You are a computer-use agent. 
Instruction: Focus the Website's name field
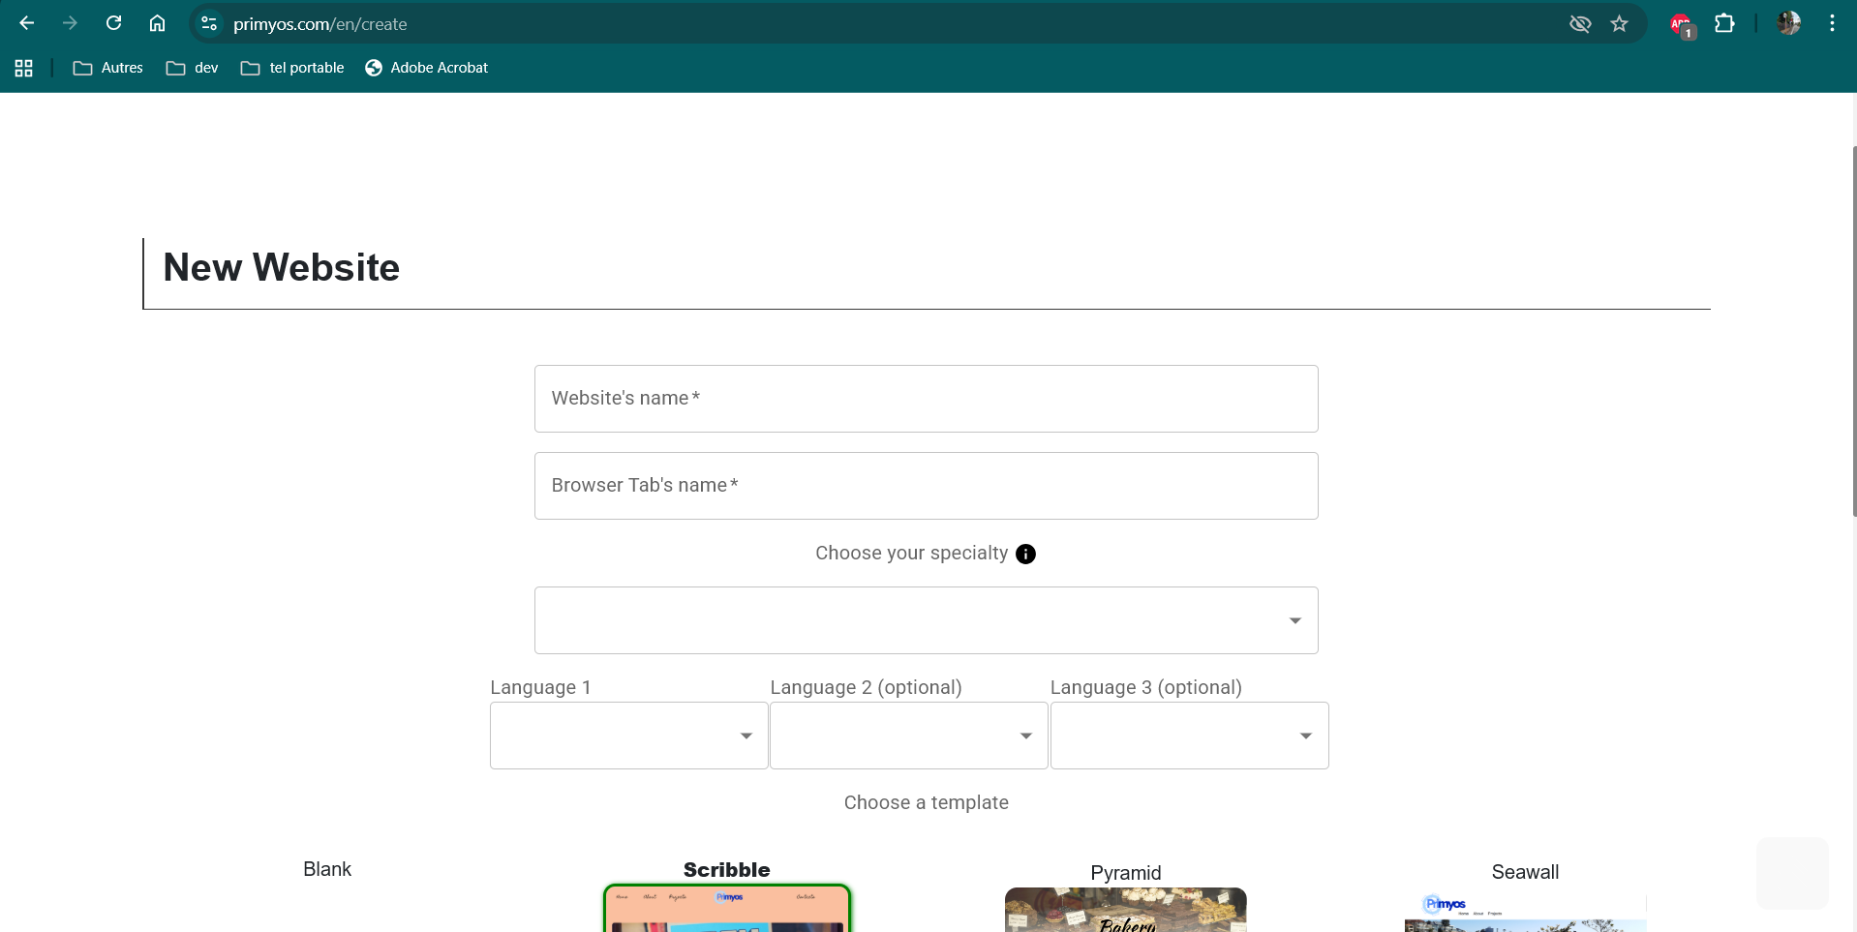click(926, 399)
